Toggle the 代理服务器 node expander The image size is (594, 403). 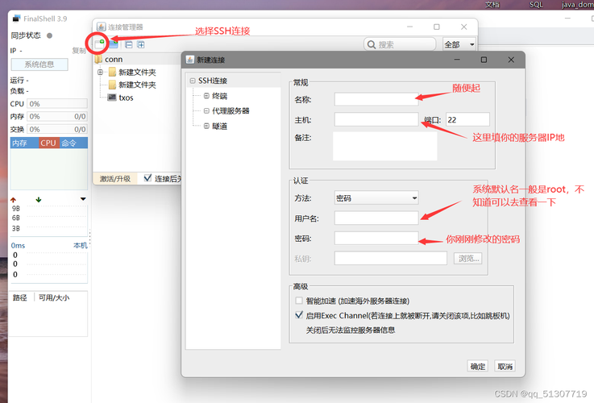pos(206,111)
